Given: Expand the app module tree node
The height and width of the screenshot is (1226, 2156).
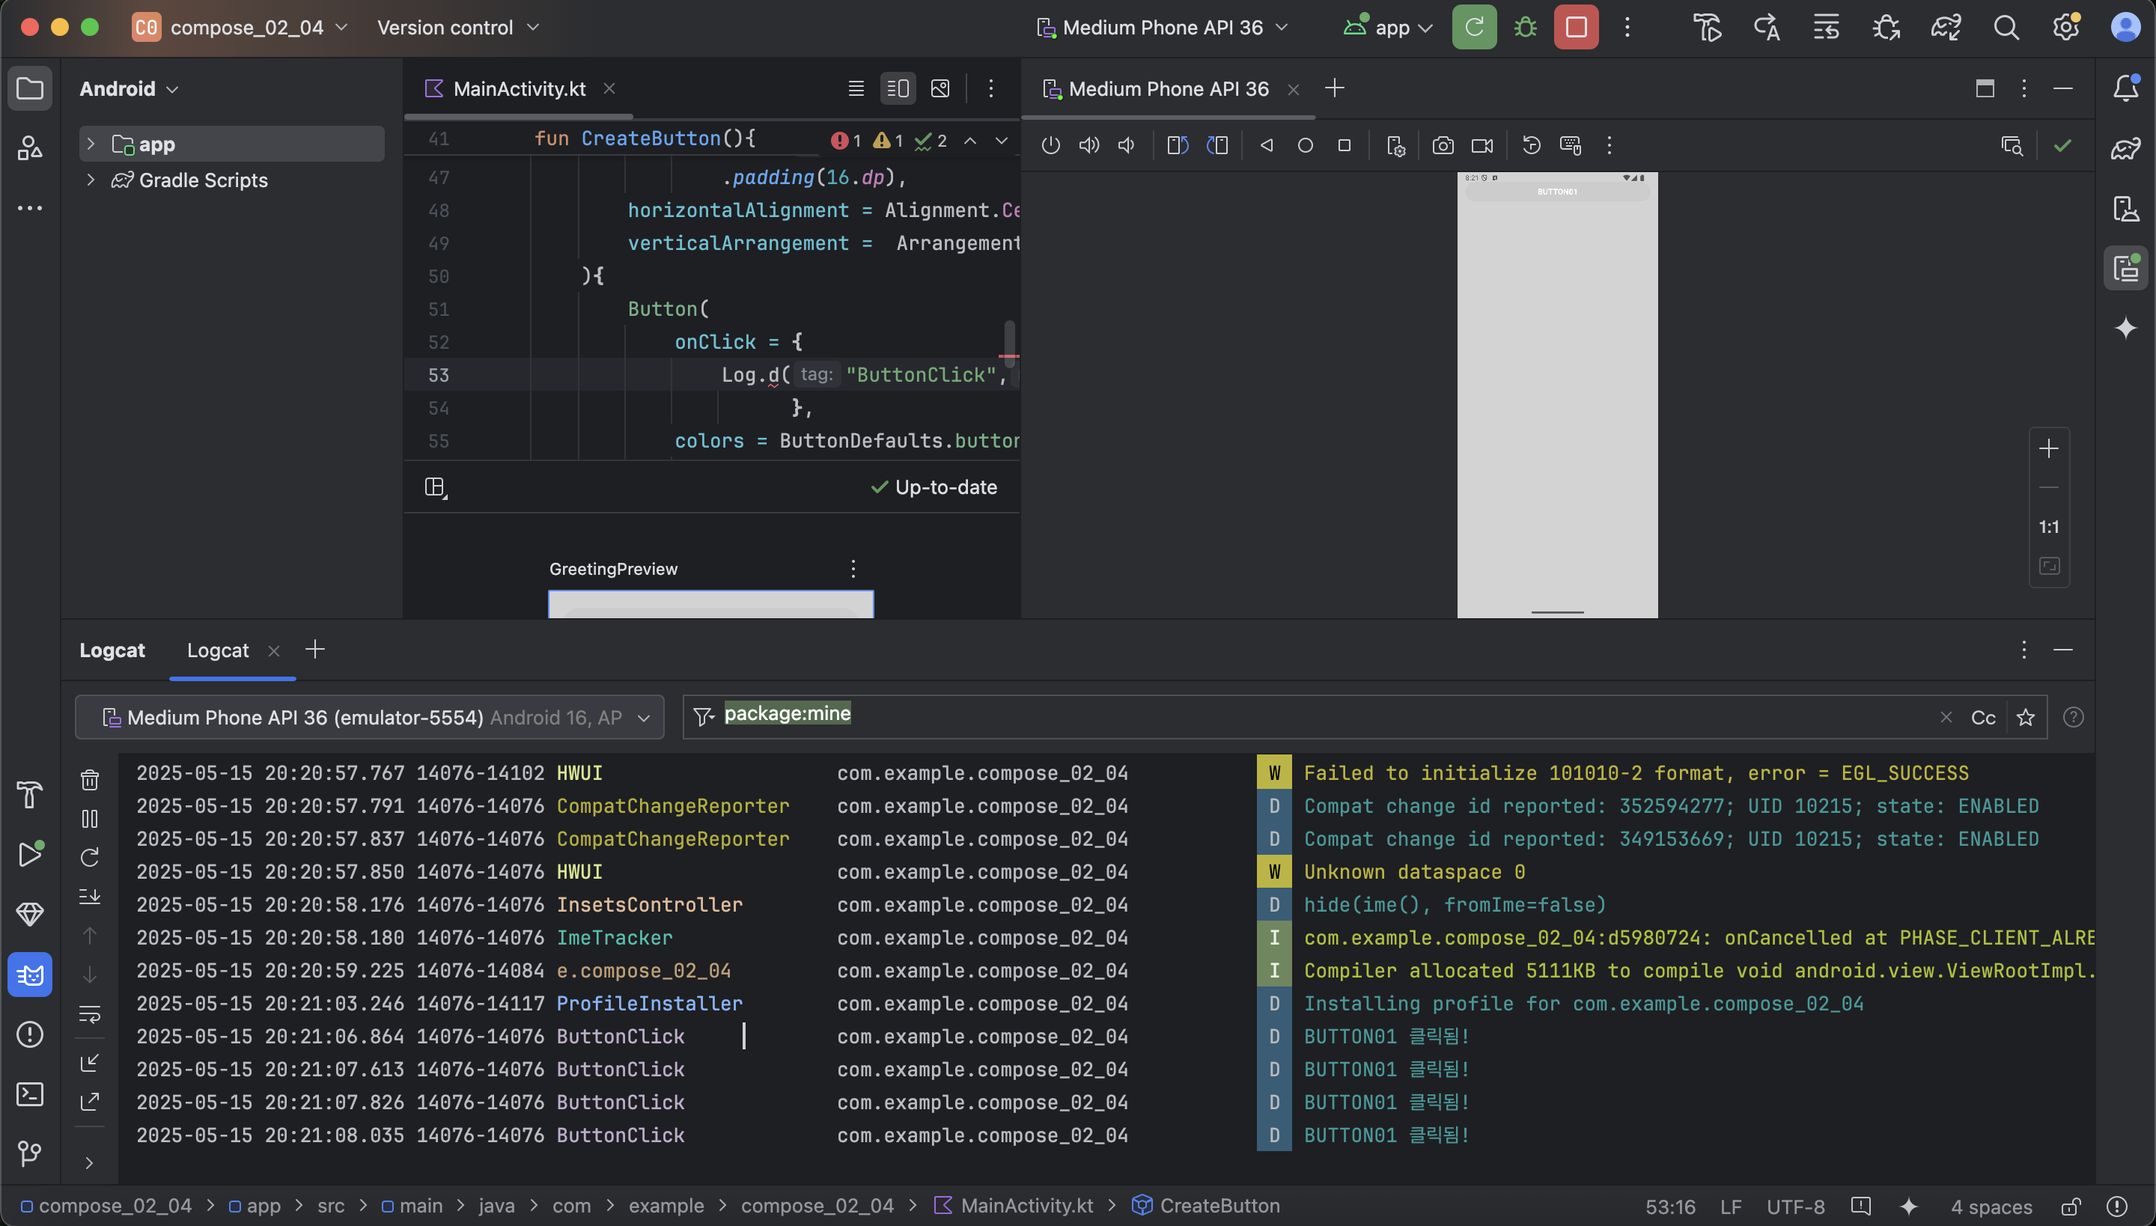Looking at the screenshot, I should pos(91,144).
